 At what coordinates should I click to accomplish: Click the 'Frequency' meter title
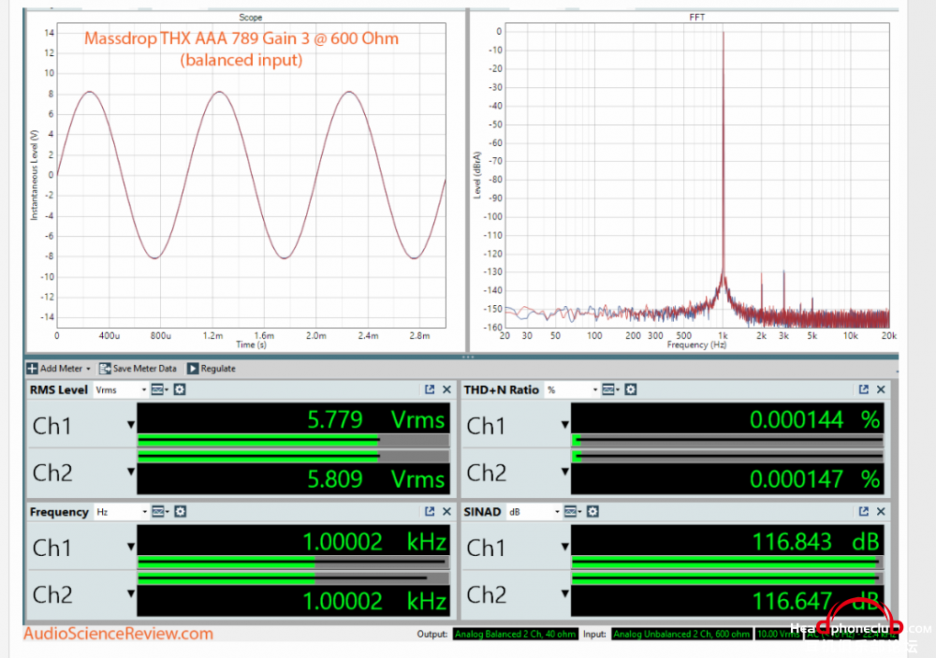[59, 512]
